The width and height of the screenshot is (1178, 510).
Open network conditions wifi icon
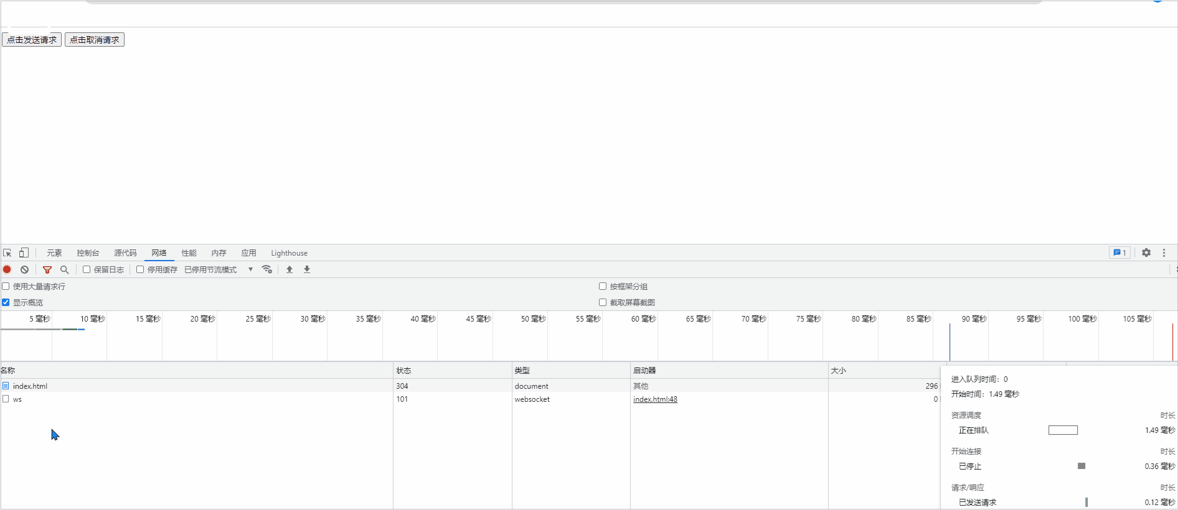pos(267,269)
